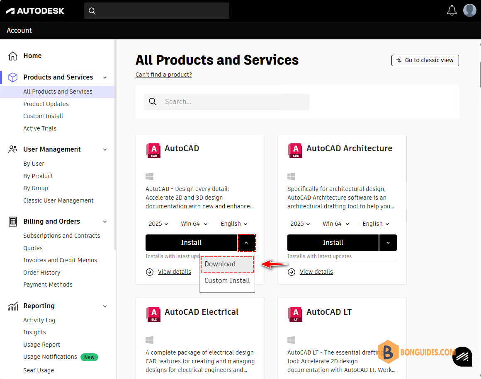The height and width of the screenshot is (379, 481).
Task: Click arrow icon beside AutoCAD Architecture View details
Action: (x=292, y=272)
